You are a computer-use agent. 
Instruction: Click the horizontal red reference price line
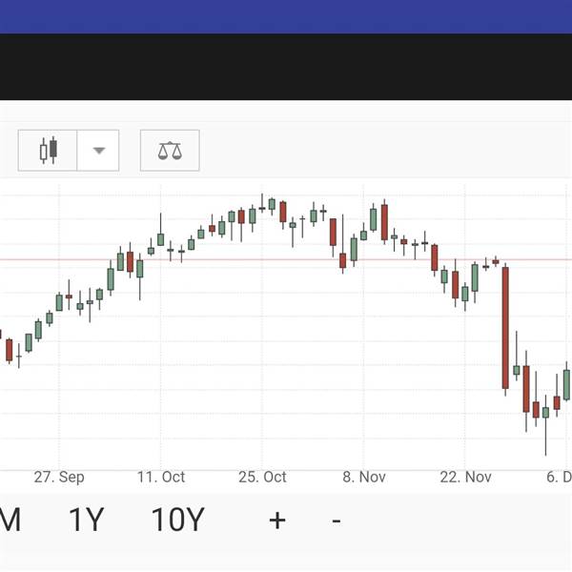[286, 259]
